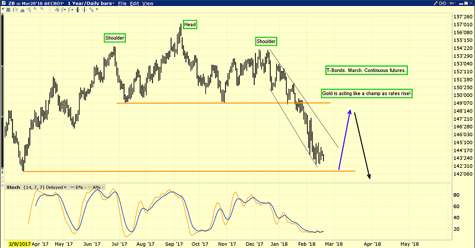Screen dimensions: 475x248
Task: Select the trendline drawing tool icon
Action: 91,10
